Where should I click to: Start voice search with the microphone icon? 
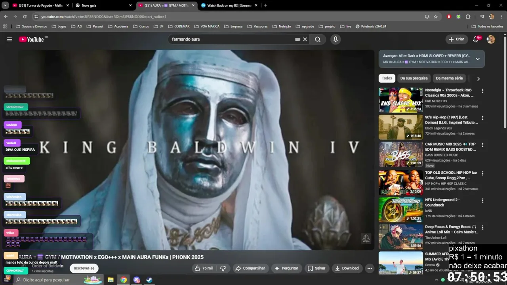coord(335,39)
